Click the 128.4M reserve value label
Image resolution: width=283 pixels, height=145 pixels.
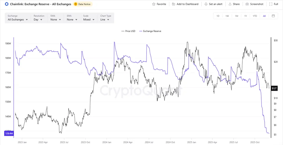click(9, 133)
